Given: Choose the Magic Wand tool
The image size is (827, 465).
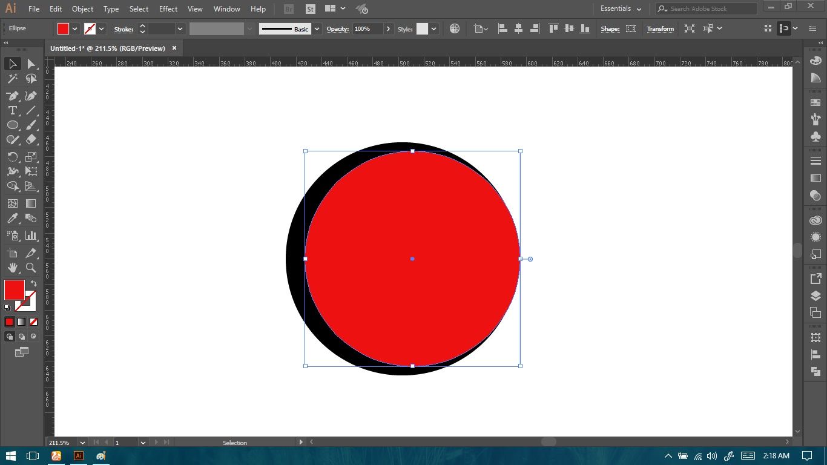Looking at the screenshot, I should [12, 79].
